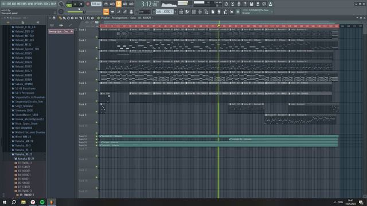Select the Track 1 header
The height and width of the screenshot is (206, 367).
click(88, 33)
